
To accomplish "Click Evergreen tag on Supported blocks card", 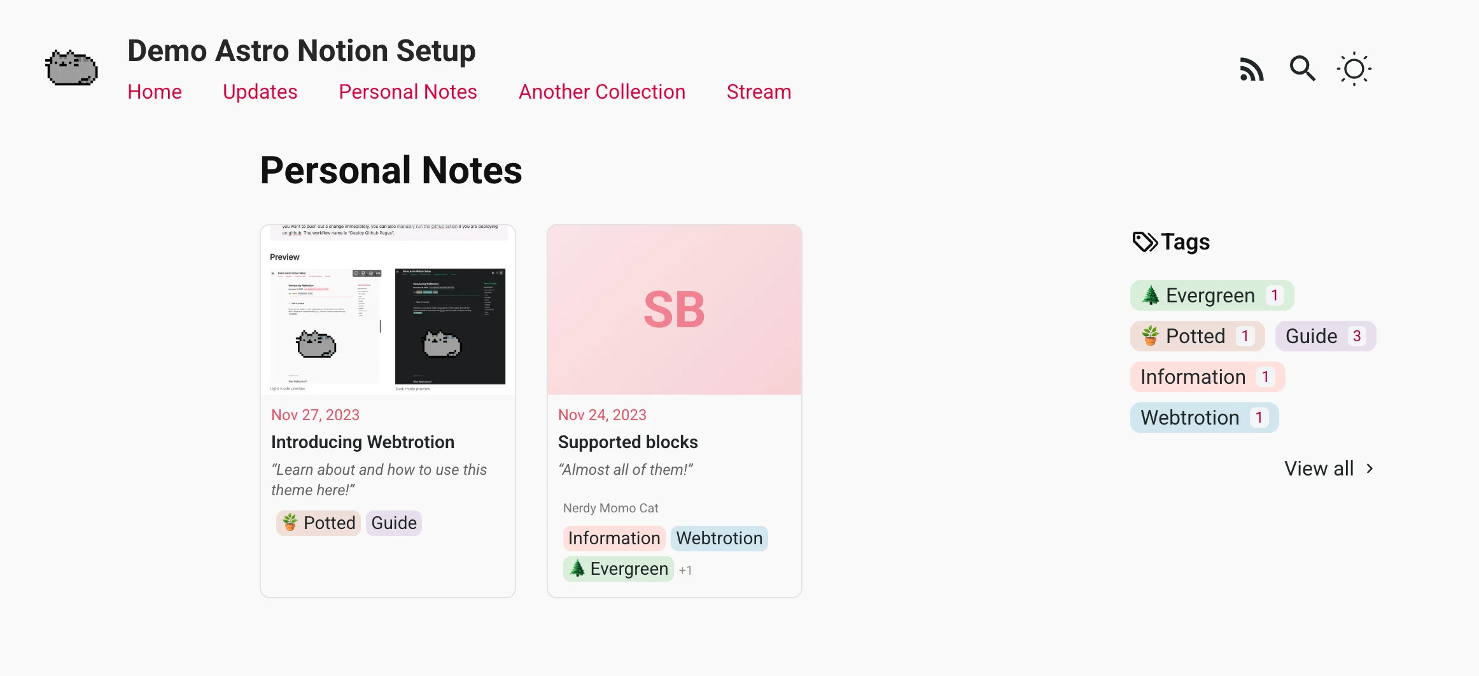I will coord(618,569).
